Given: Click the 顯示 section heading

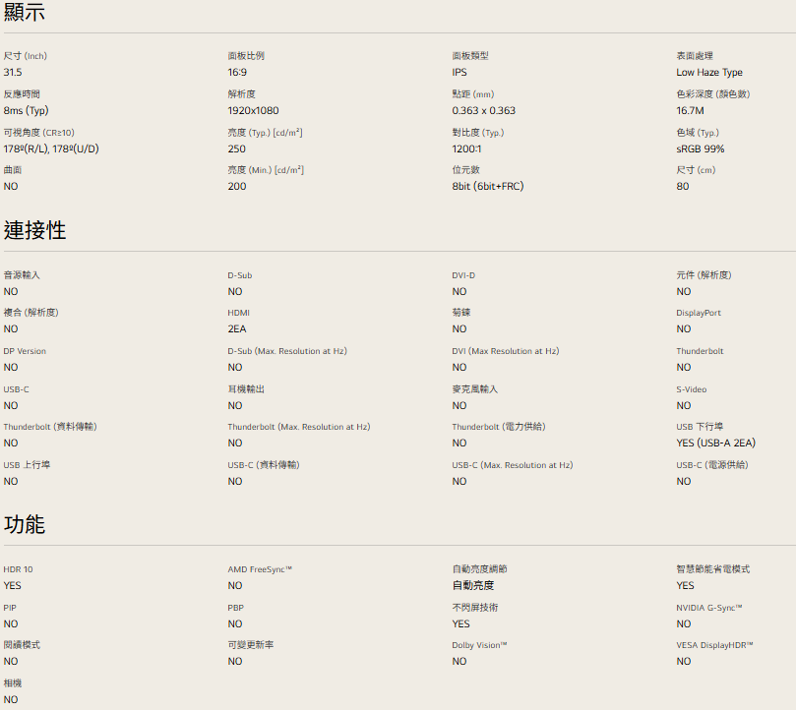Looking at the screenshot, I should point(25,13).
